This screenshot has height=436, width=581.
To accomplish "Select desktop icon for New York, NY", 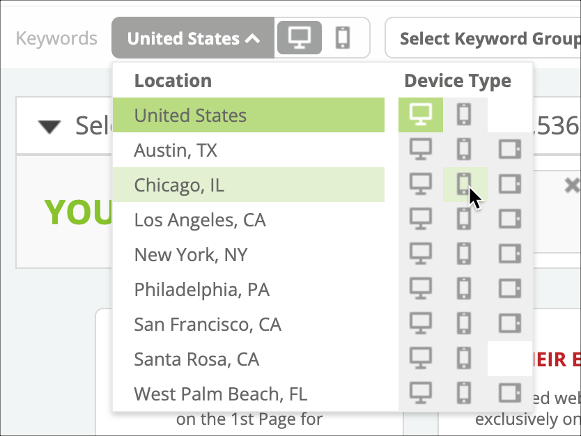I will tap(421, 254).
